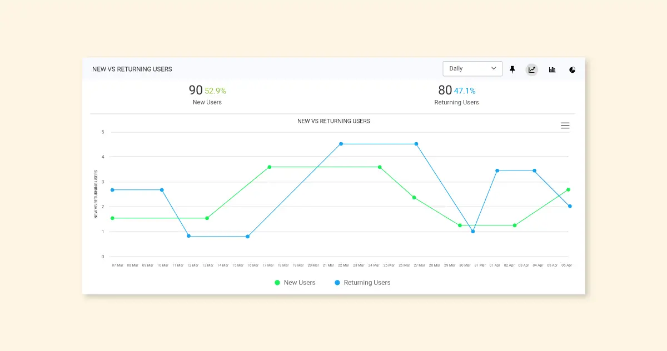Toggle the New Users legend label
Viewport: 667px width, 351px height.
[x=300, y=283]
